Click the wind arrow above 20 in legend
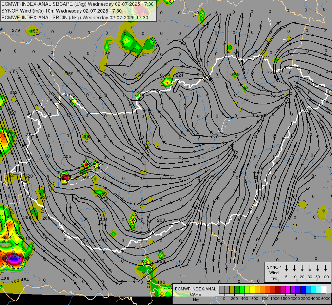 coord(302,268)
